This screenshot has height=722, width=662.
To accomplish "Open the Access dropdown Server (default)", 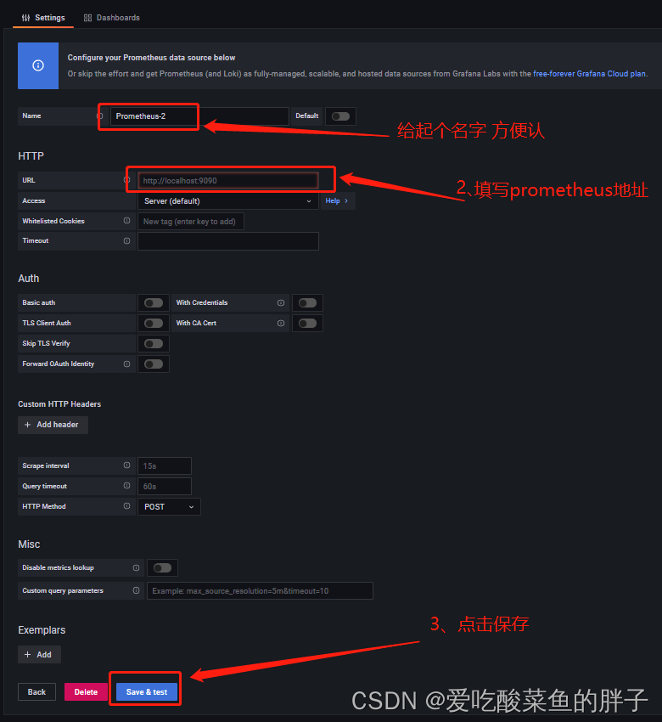I will [x=228, y=201].
